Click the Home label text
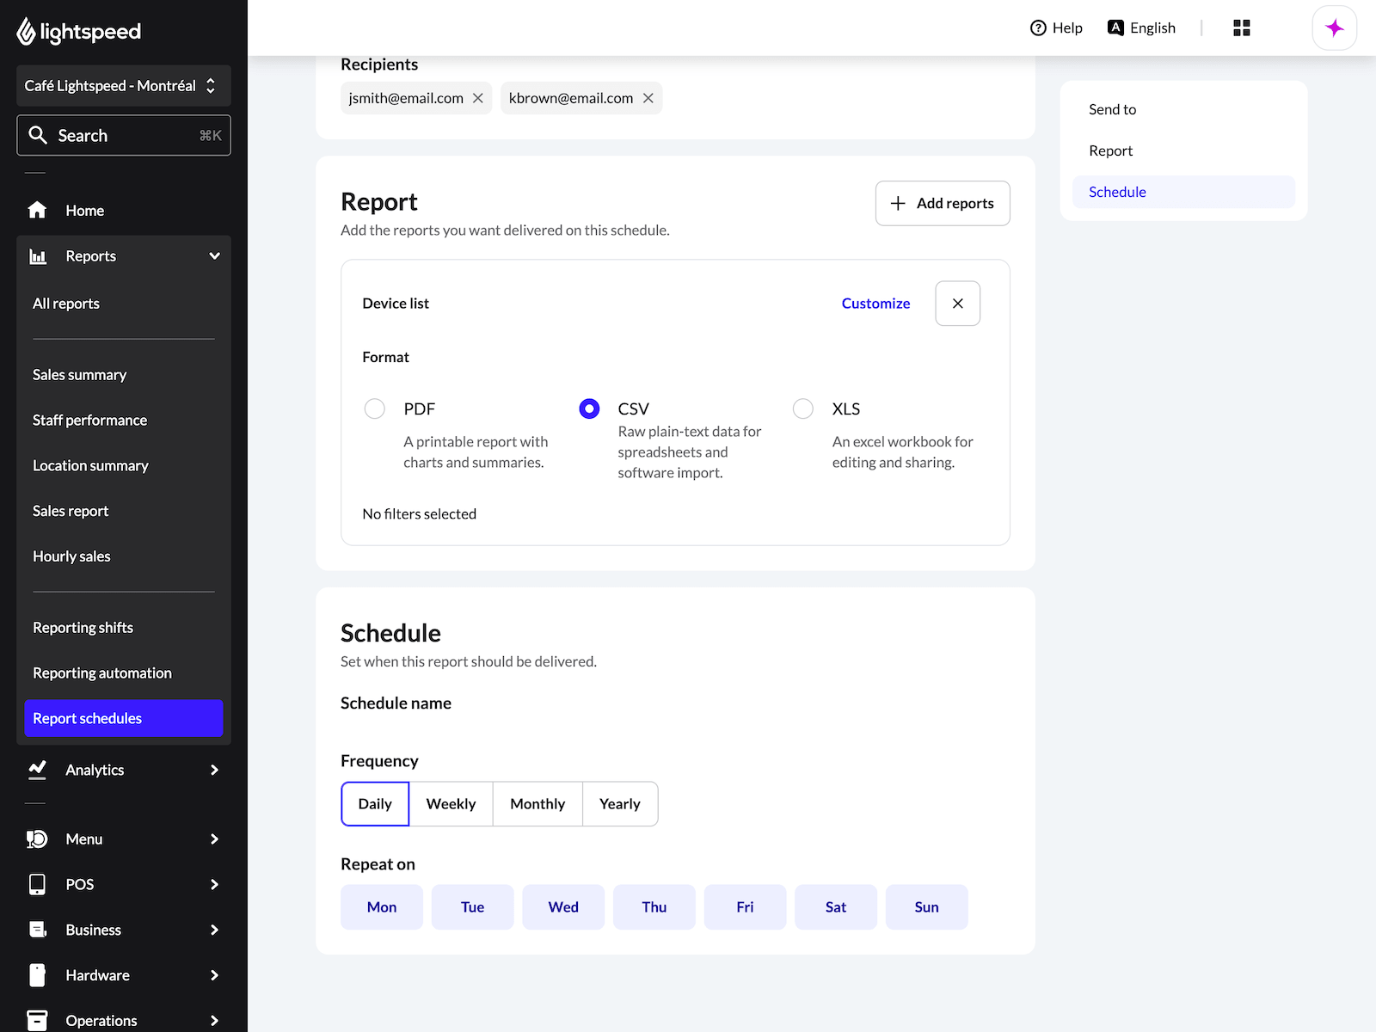This screenshot has height=1032, width=1376. 85,210
